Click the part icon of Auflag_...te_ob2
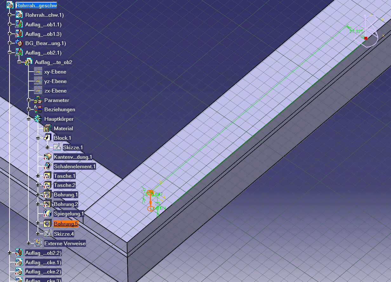Viewport: 391px width, 282px height. [29, 62]
